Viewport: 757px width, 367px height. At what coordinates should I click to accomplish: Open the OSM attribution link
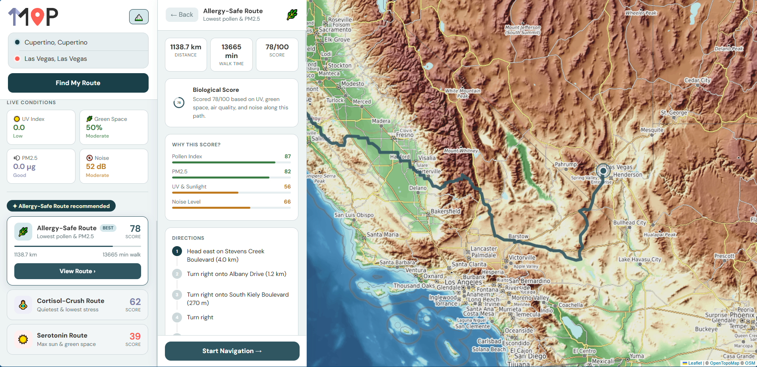(x=750, y=363)
